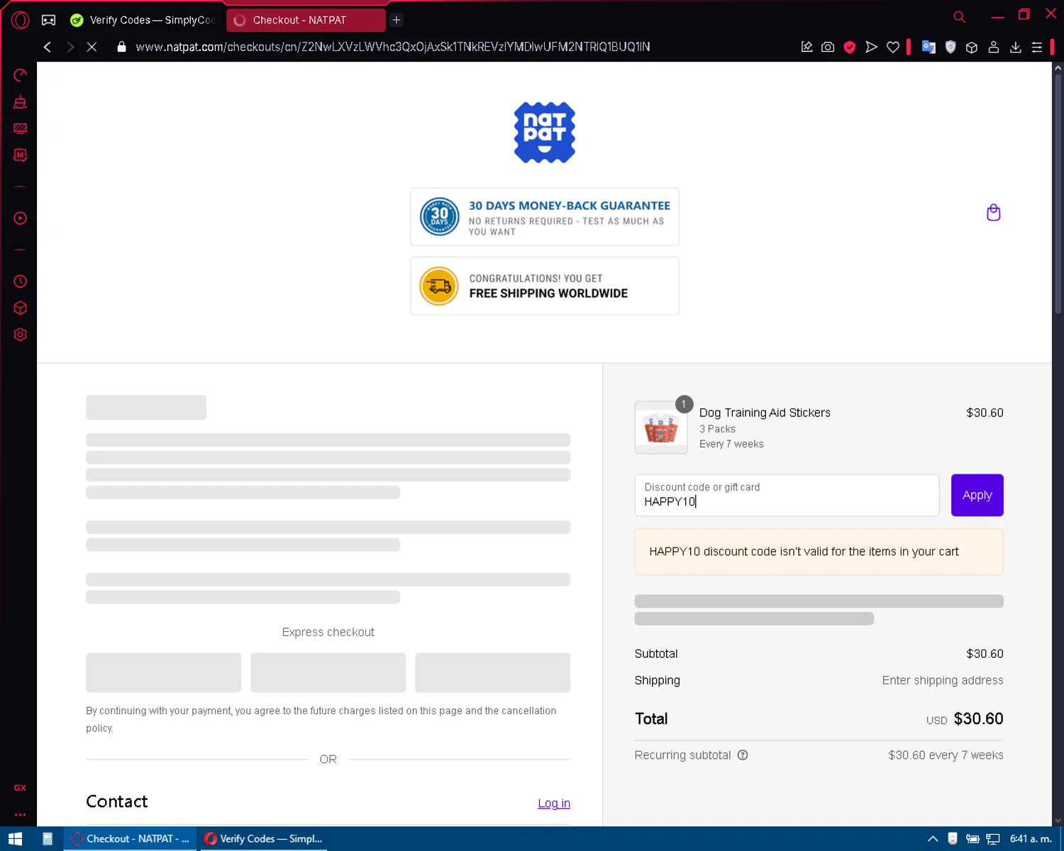Switch to the Verify Codes — SimplyCodes tab
This screenshot has width=1064, height=851.
[x=143, y=20]
